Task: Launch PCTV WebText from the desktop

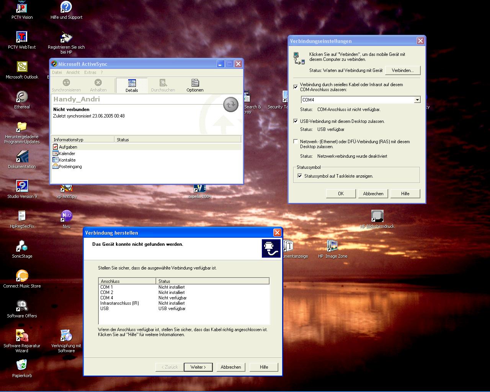Action: (22, 40)
